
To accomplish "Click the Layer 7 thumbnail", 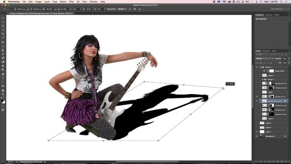I will [262, 132].
